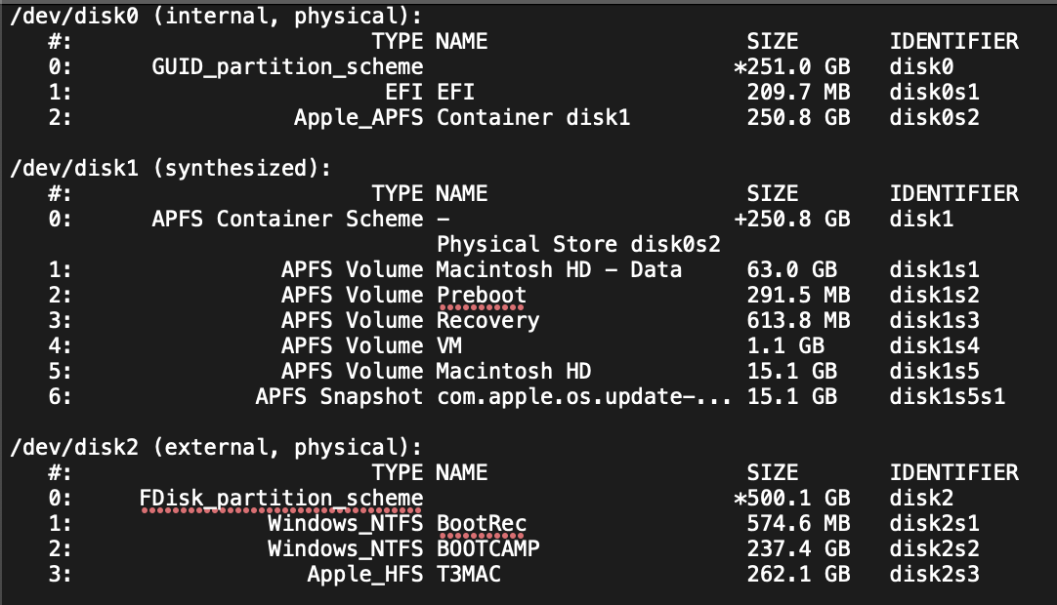The image size is (1057, 605).
Task: Click the "BootRec" partition name
Action: pos(482,523)
